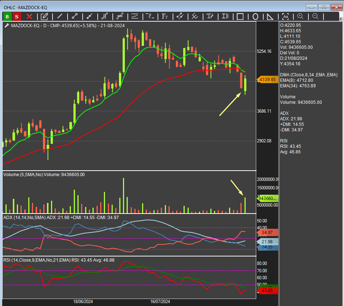Open chart settings wrench icon
This screenshot has height=306, width=344.
7,25
